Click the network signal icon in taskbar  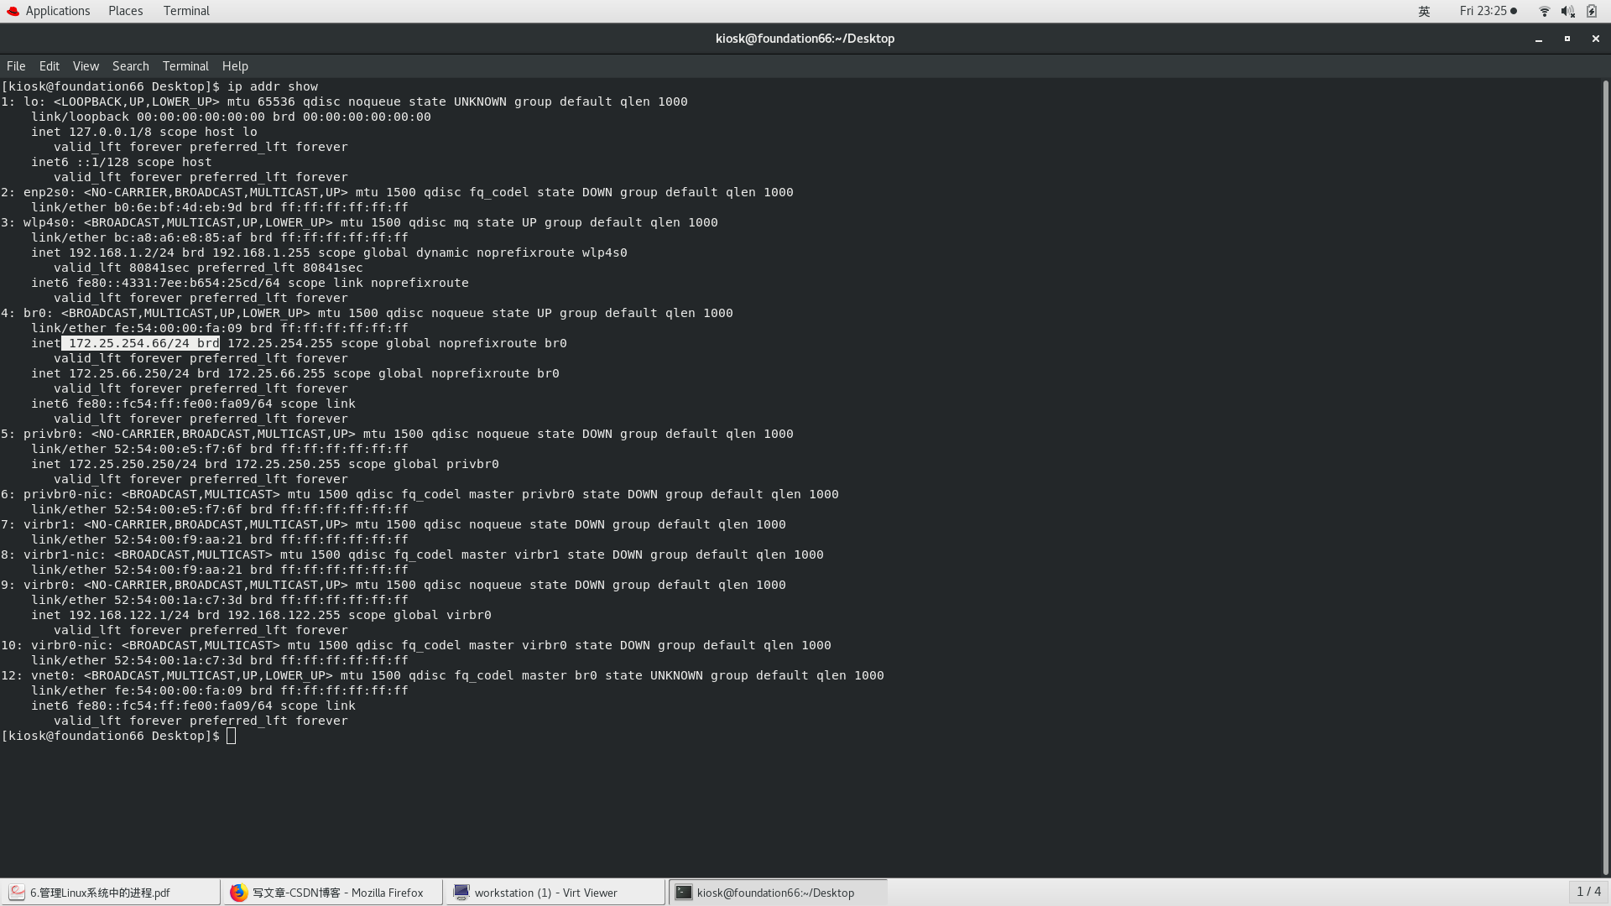click(1544, 11)
